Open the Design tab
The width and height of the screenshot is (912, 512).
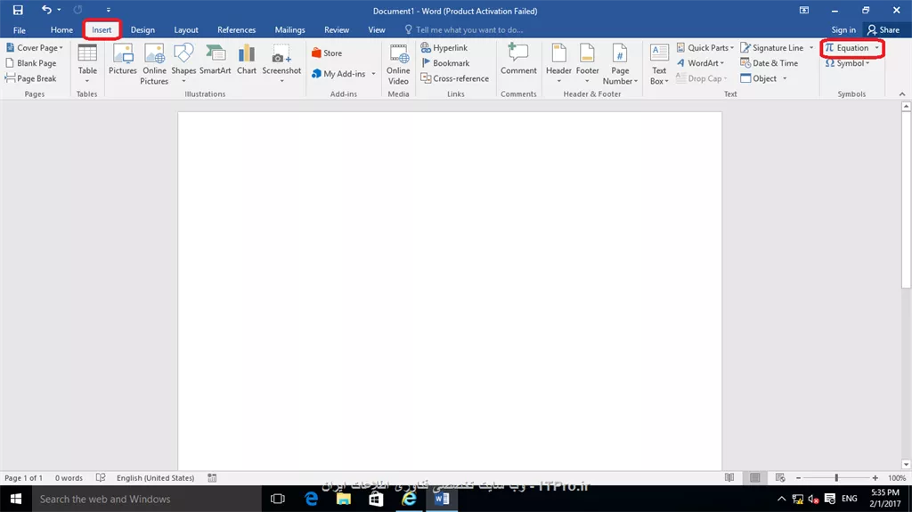coord(142,29)
